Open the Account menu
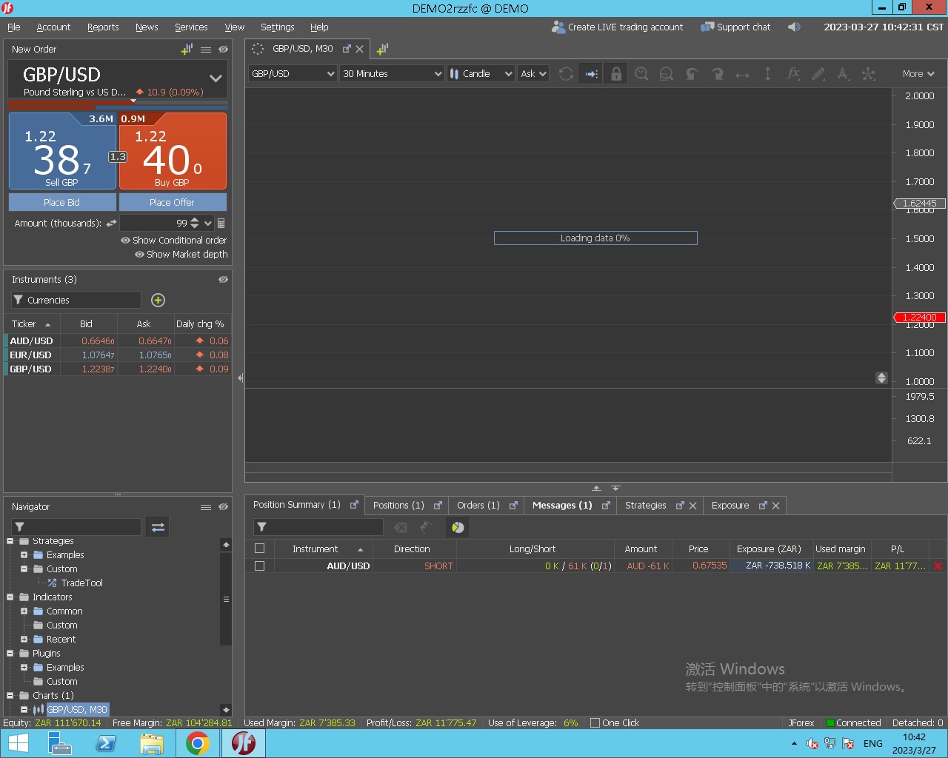The height and width of the screenshot is (758, 948). (x=53, y=27)
